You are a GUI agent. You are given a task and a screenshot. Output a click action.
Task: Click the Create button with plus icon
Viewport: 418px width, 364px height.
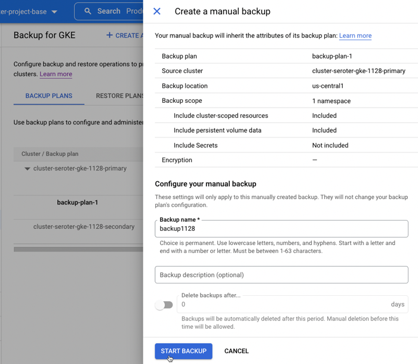pos(124,35)
